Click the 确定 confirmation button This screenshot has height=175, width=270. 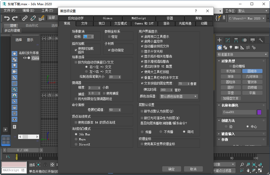pyautogui.click(x=172, y=169)
